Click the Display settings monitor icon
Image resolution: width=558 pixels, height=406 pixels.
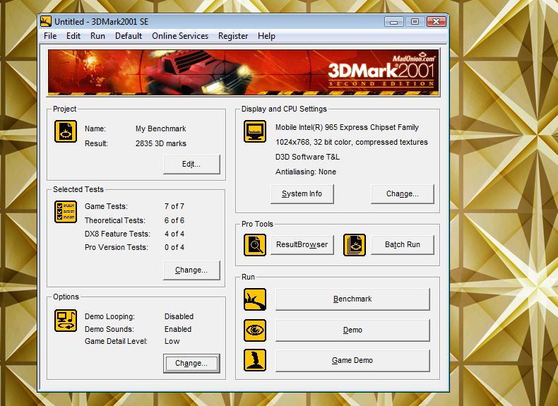click(x=255, y=131)
